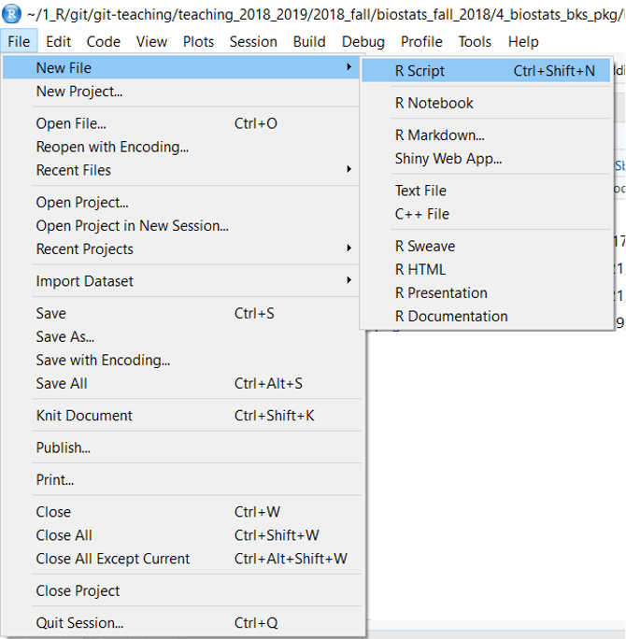Choose Knit Document menu entry

pos(181,416)
